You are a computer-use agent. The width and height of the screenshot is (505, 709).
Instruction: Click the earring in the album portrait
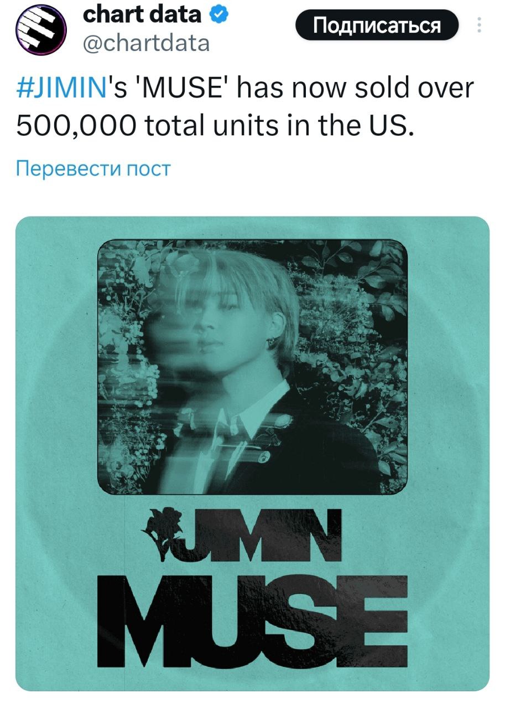271,344
